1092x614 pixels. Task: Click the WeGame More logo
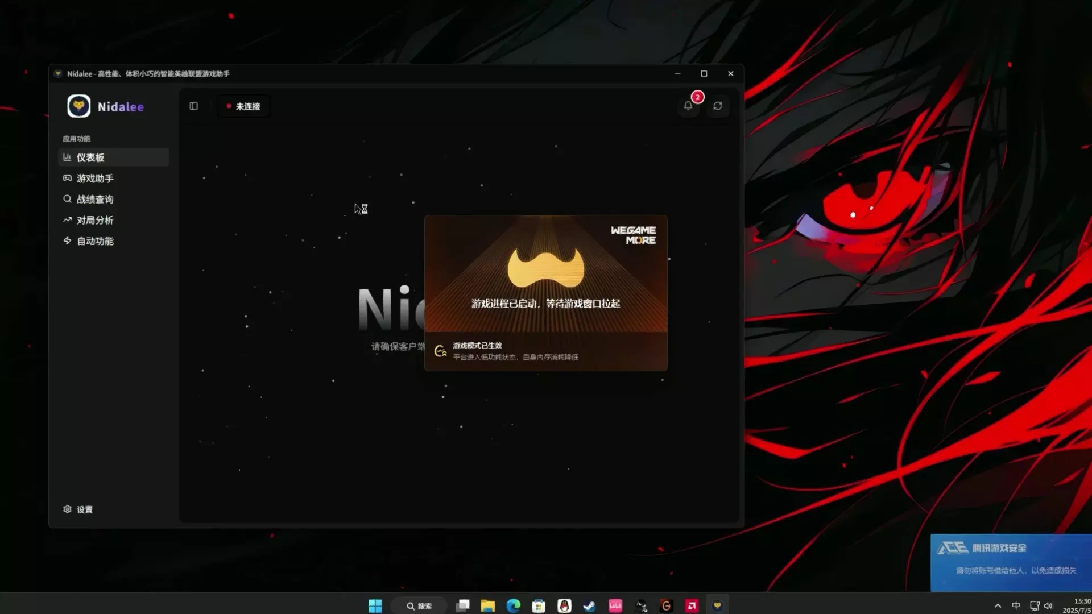click(633, 235)
